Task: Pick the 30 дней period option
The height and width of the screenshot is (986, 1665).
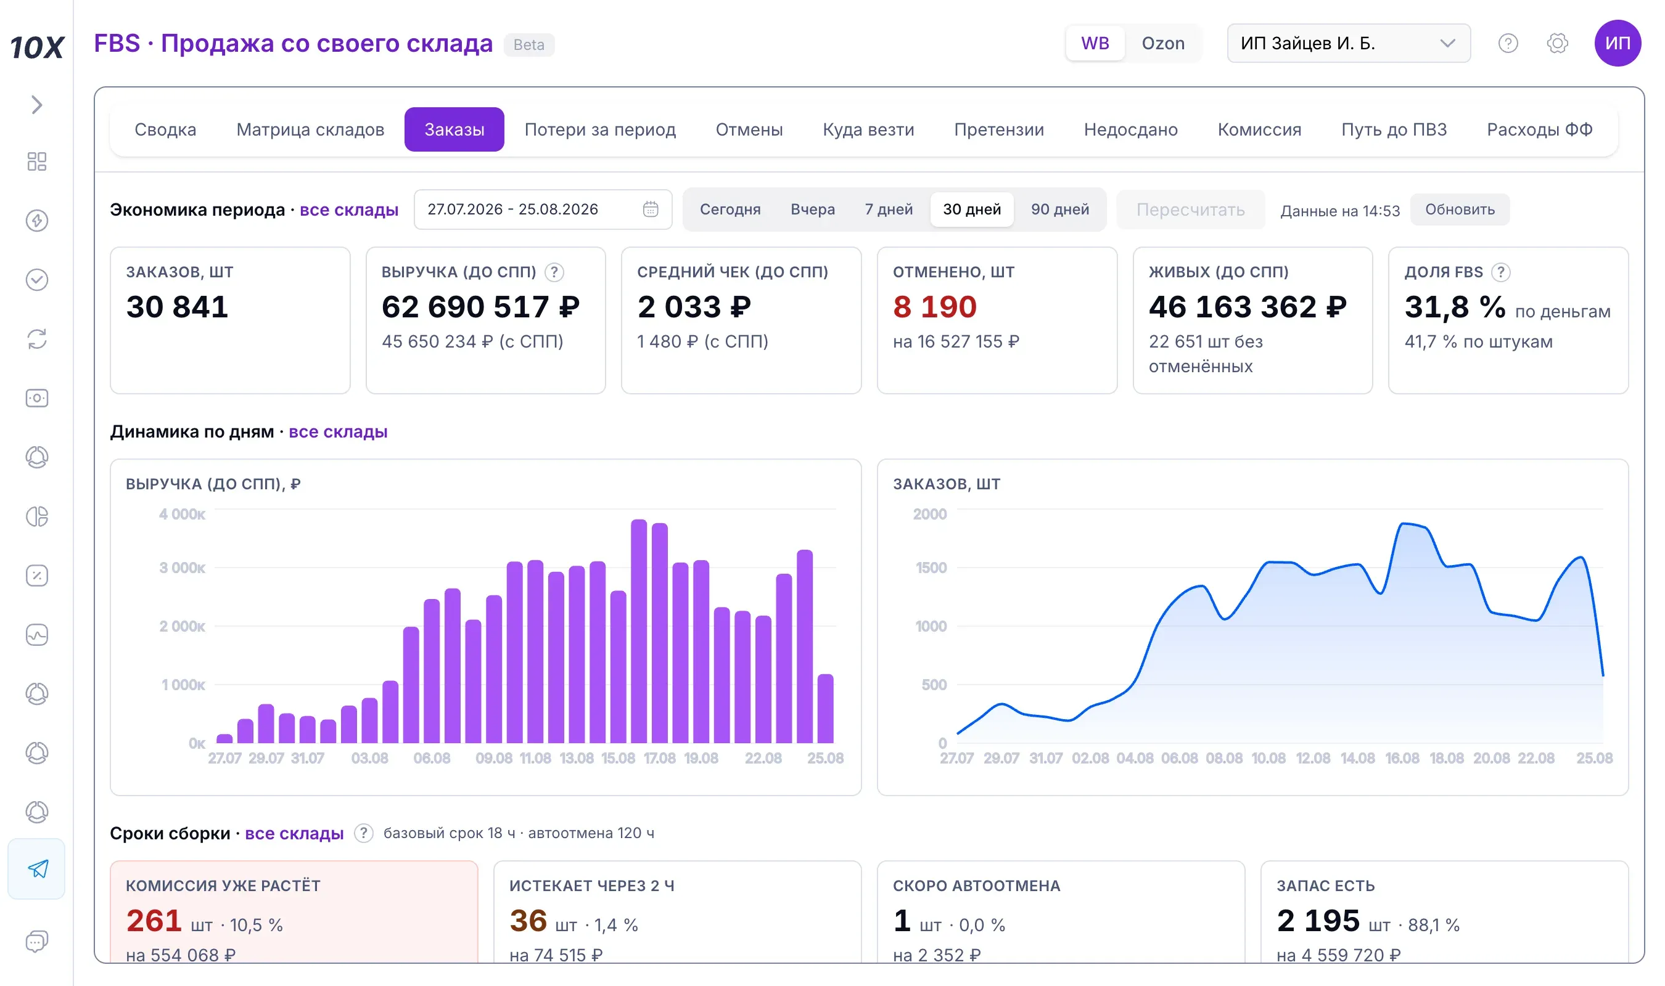Action: (x=971, y=210)
